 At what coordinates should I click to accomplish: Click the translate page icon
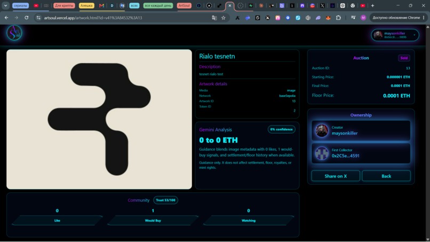tap(214, 18)
